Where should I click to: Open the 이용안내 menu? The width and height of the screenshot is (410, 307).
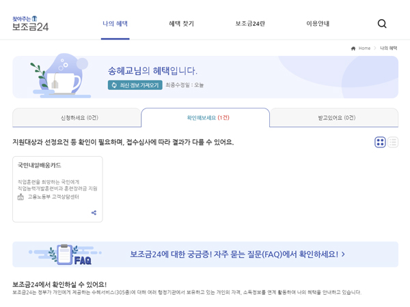click(x=318, y=24)
